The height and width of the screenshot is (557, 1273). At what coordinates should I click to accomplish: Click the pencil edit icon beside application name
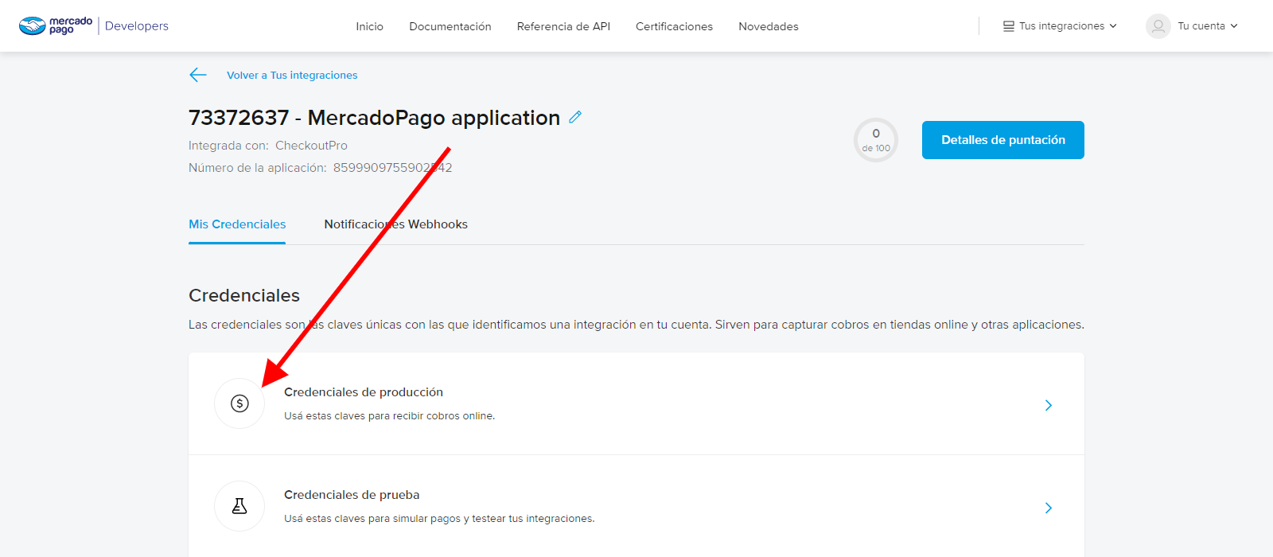click(x=575, y=117)
